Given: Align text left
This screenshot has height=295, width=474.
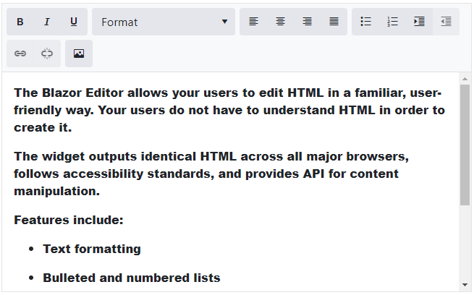Looking at the screenshot, I should pos(253,22).
